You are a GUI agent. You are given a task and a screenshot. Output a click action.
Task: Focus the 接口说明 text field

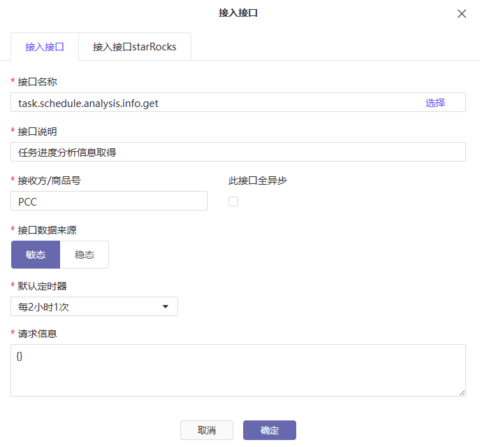tap(238, 152)
